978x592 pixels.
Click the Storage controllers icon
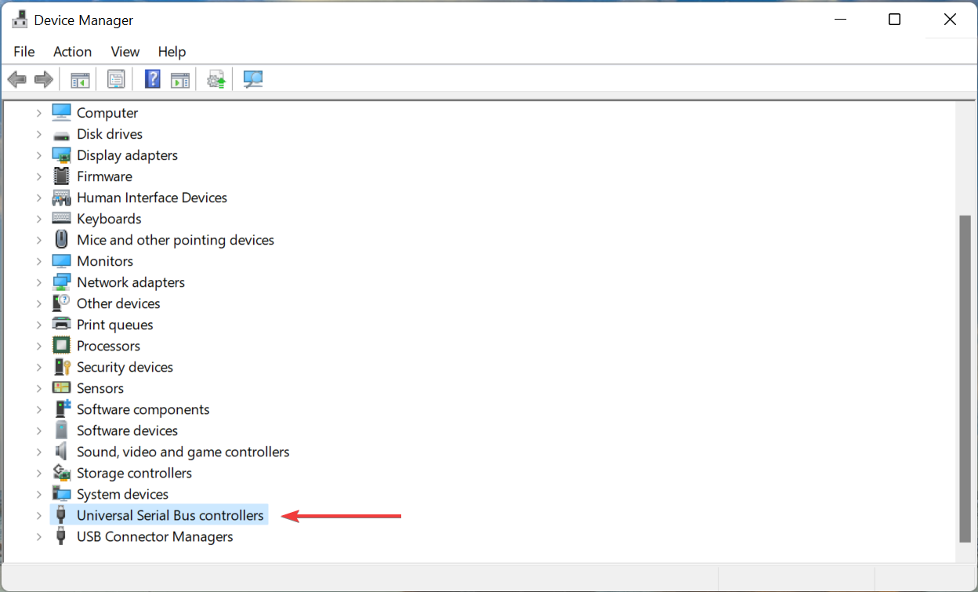(61, 473)
